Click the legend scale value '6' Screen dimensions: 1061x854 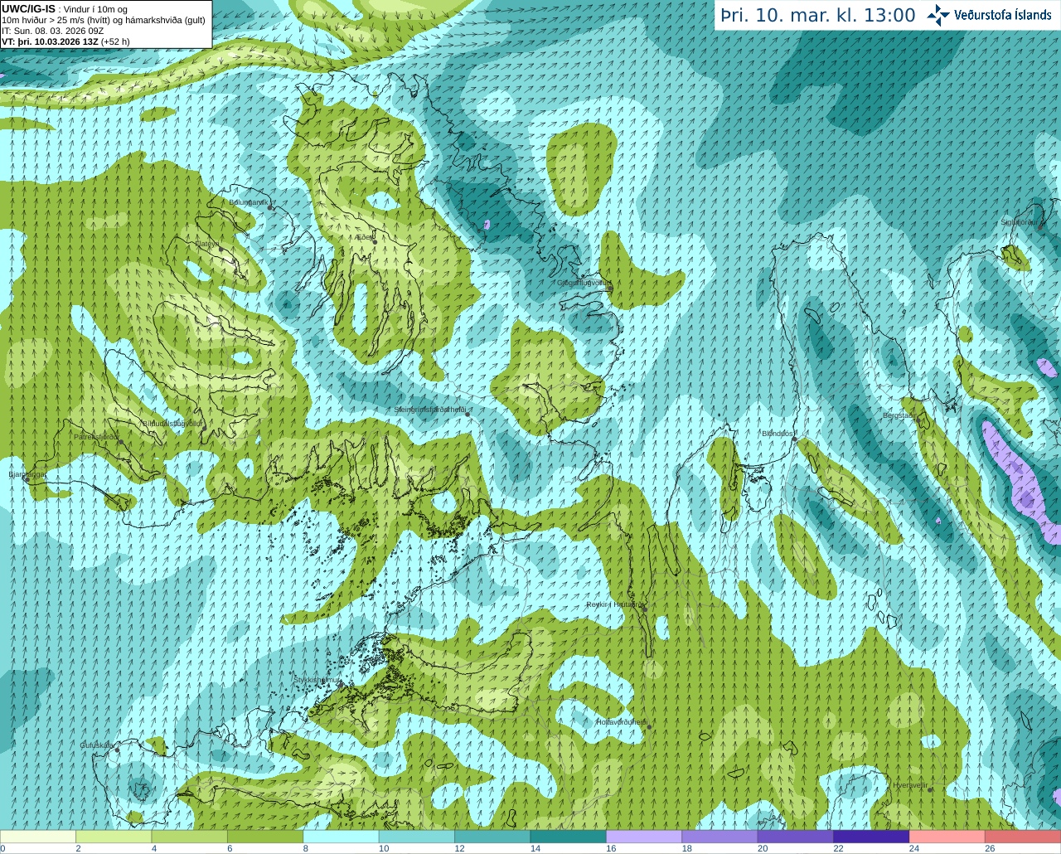pos(230,848)
